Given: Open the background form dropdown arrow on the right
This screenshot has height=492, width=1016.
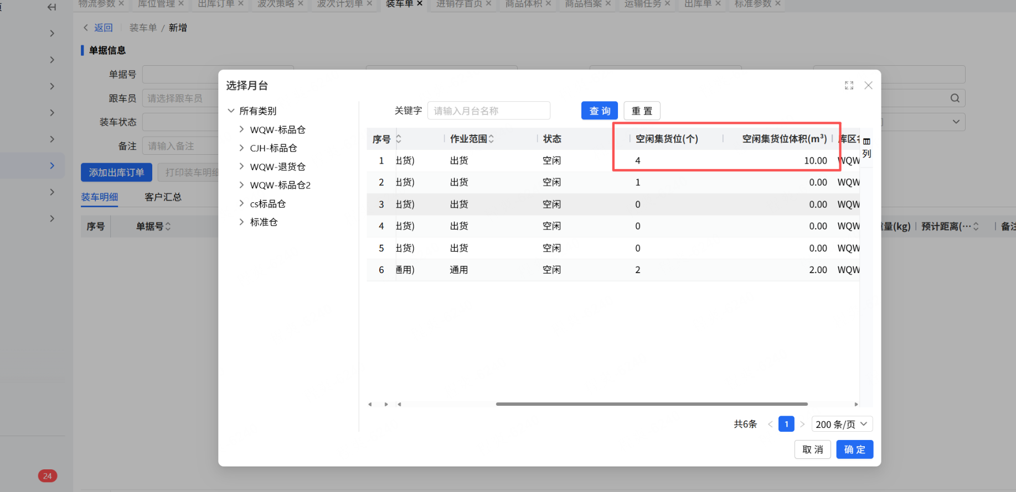Looking at the screenshot, I should pyautogui.click(x=956, y=122).
